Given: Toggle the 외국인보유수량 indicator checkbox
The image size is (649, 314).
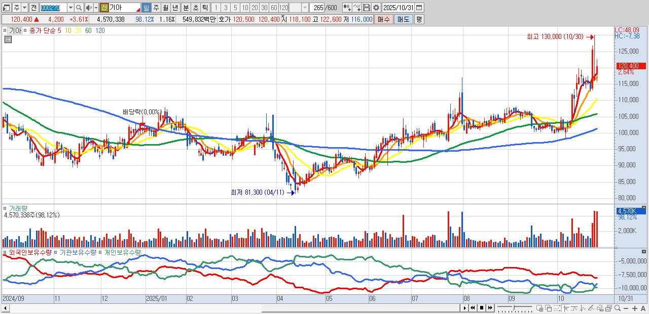Looking at the screenshot, I should point(6,252).
